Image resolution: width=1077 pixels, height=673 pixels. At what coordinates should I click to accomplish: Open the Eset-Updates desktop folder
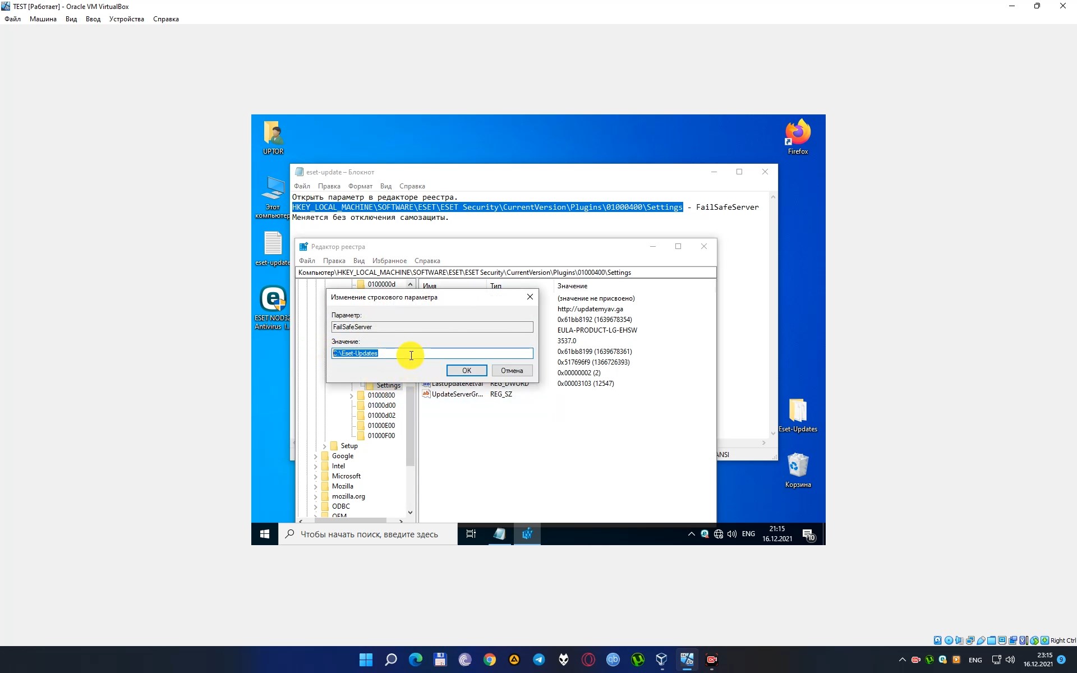pos(798,416)
